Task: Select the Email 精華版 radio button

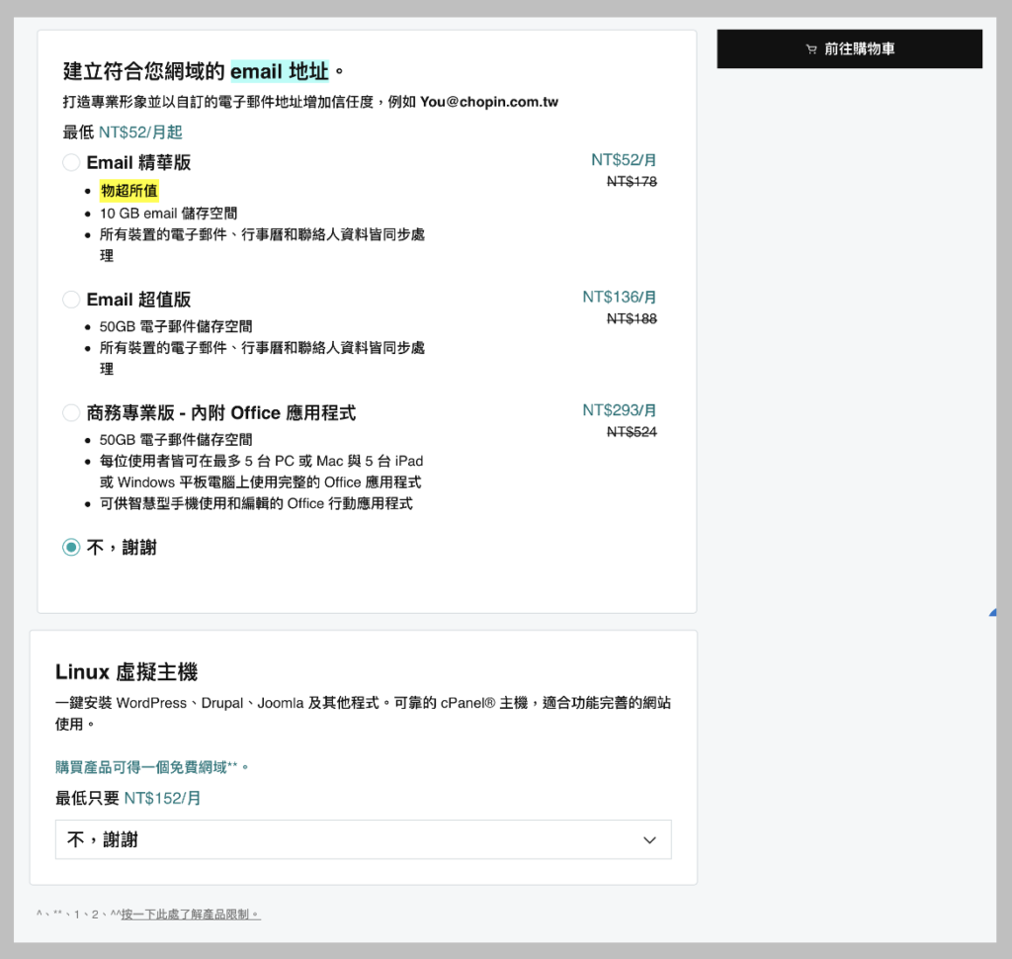Action: pos(71,162)
